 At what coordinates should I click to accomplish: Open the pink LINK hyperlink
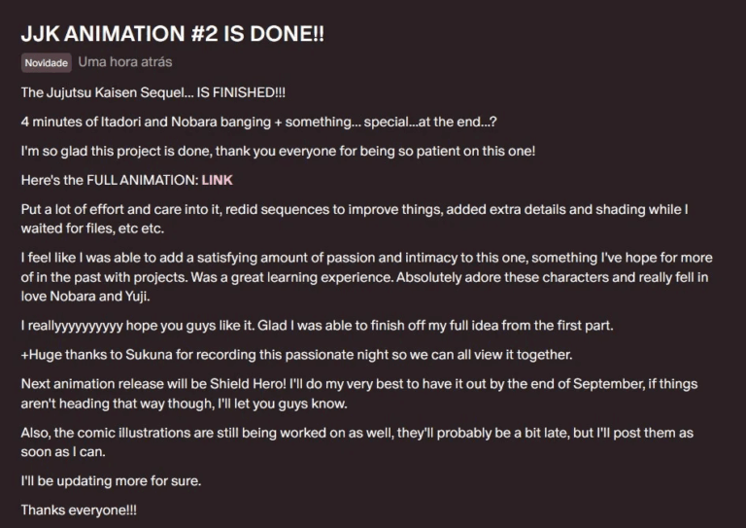pyautogui.click(x=217, y=180)
